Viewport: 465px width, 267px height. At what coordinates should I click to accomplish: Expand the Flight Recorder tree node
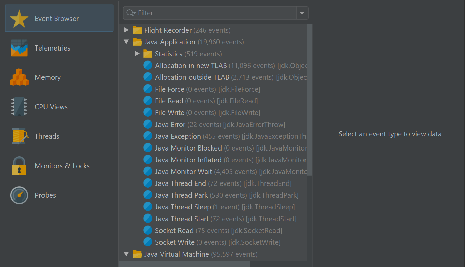[x=126, y=30]
